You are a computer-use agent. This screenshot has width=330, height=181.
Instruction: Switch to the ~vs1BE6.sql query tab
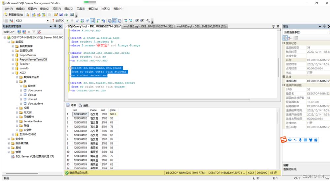coord(148,26)
